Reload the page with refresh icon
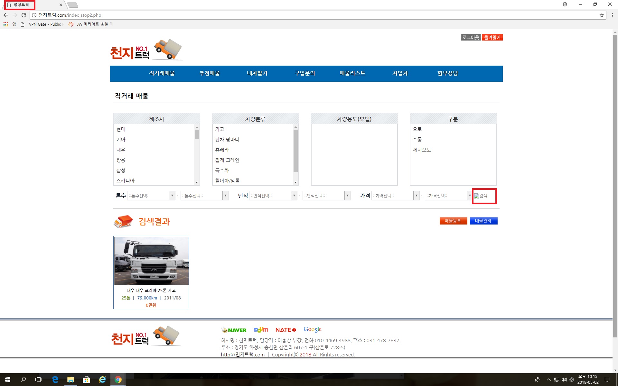The height and width of the screenshot is (386, 618). pyautogui.click(x=24, y=15)
